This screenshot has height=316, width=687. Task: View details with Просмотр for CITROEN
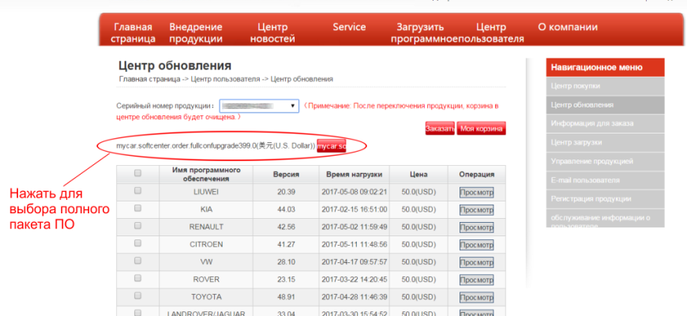[x=476, y=244]
